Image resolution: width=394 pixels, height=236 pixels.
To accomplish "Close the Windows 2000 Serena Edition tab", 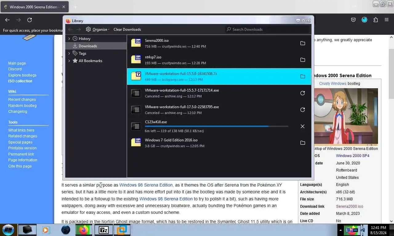I will (64, 7).
